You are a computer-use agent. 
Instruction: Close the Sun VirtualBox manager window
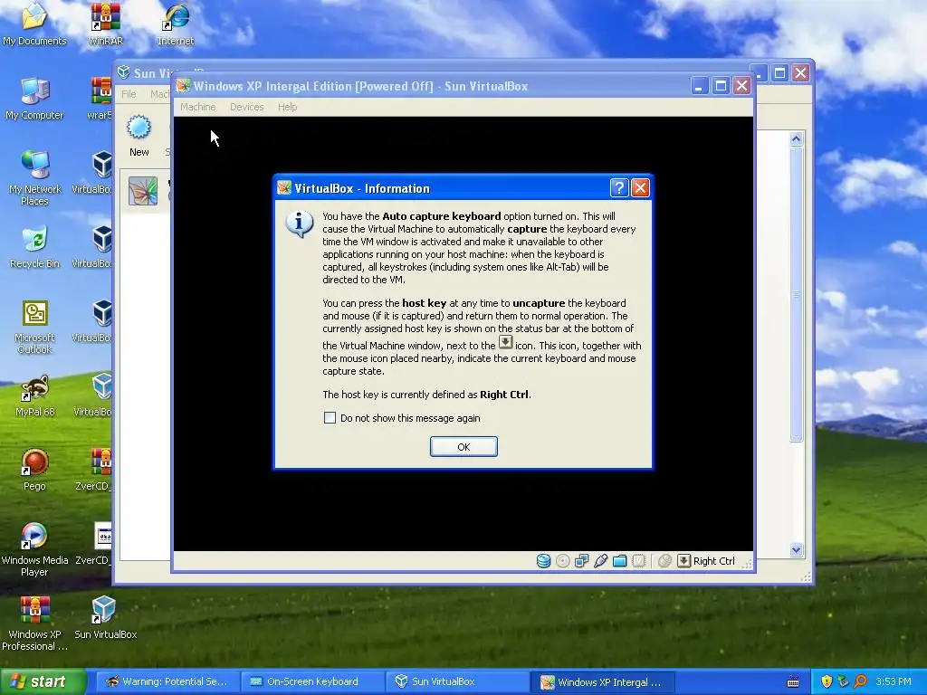coord(800,72)
